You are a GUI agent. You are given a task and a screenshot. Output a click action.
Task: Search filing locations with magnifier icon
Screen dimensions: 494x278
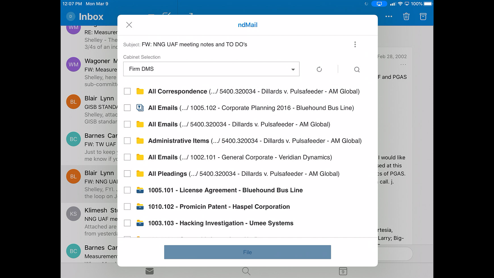point(357,70)
